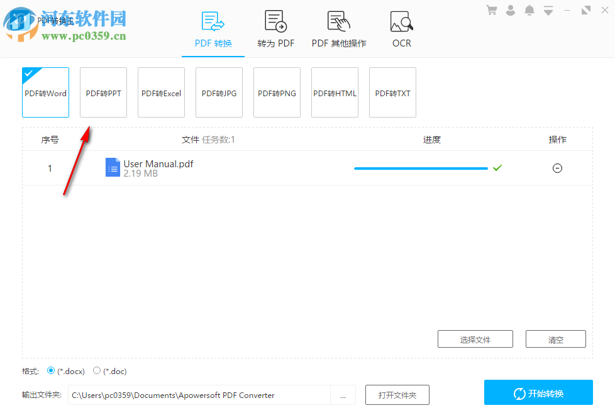Start conversion with 开始转换
Image resolution: width=615 pixels, height=420 pixels.
538,392
